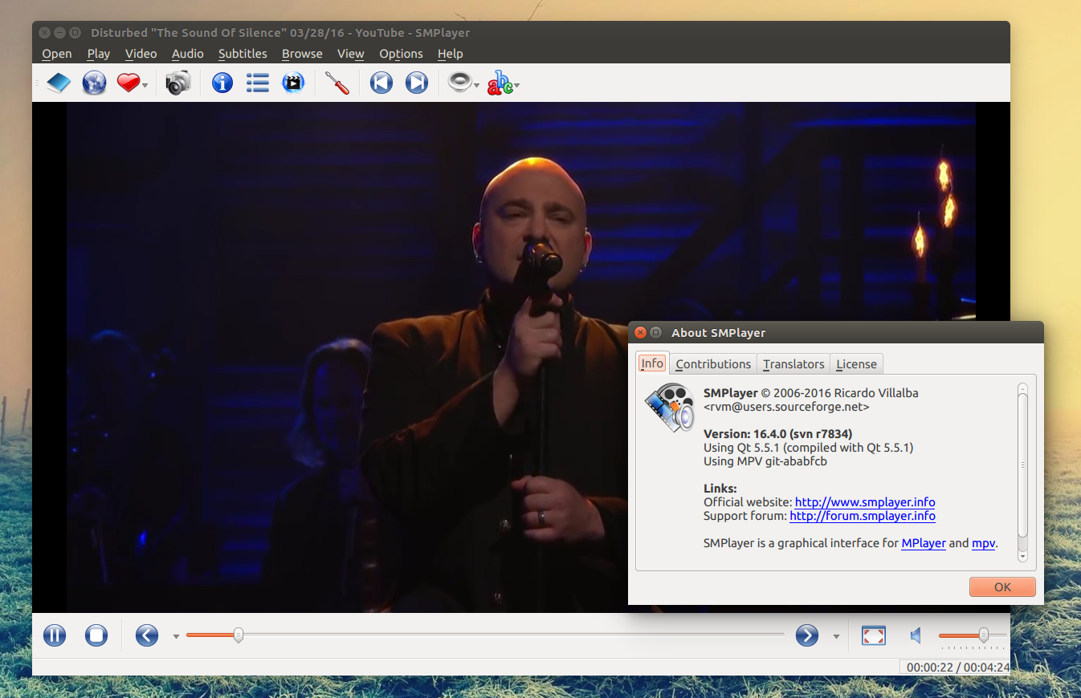Select subtitle track with abc icon
The width and height of the screenshot is (1081, 698).
pyautogui.click(x=500, y=83)
